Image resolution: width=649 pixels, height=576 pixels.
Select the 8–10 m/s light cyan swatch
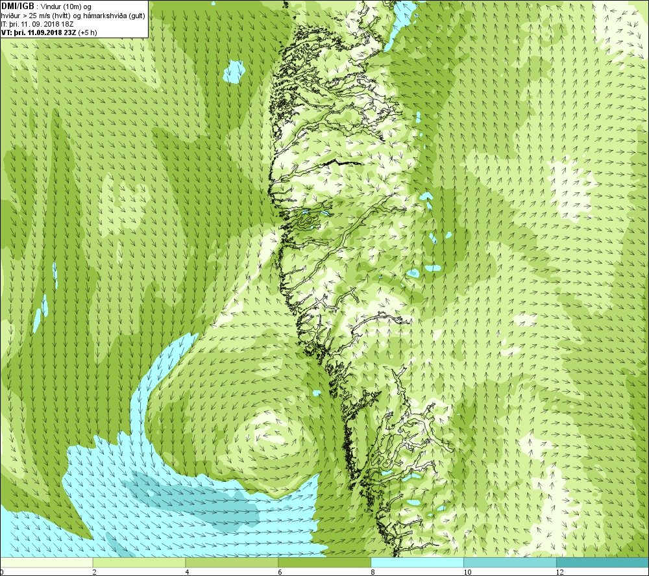pos(417,562)
